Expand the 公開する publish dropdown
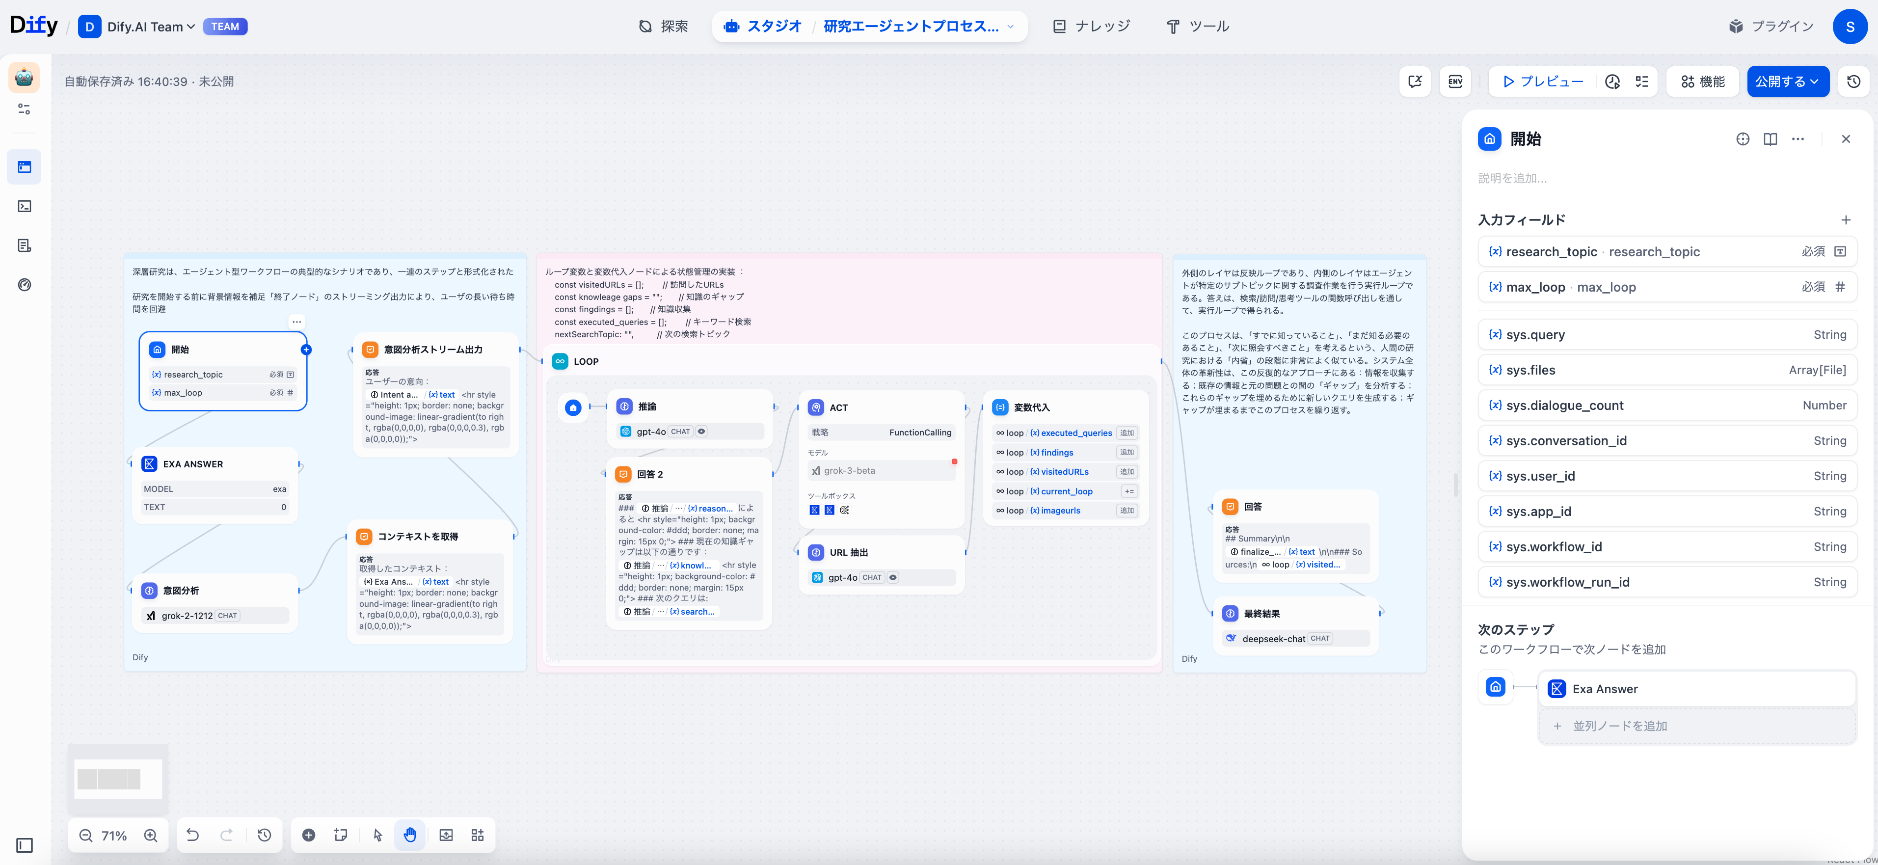 [x=1788, y=81]
